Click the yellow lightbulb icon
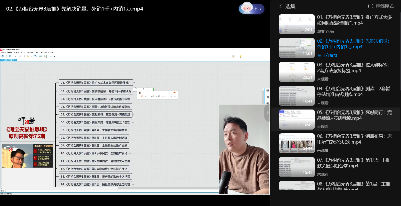 click(x=241, y=56)
